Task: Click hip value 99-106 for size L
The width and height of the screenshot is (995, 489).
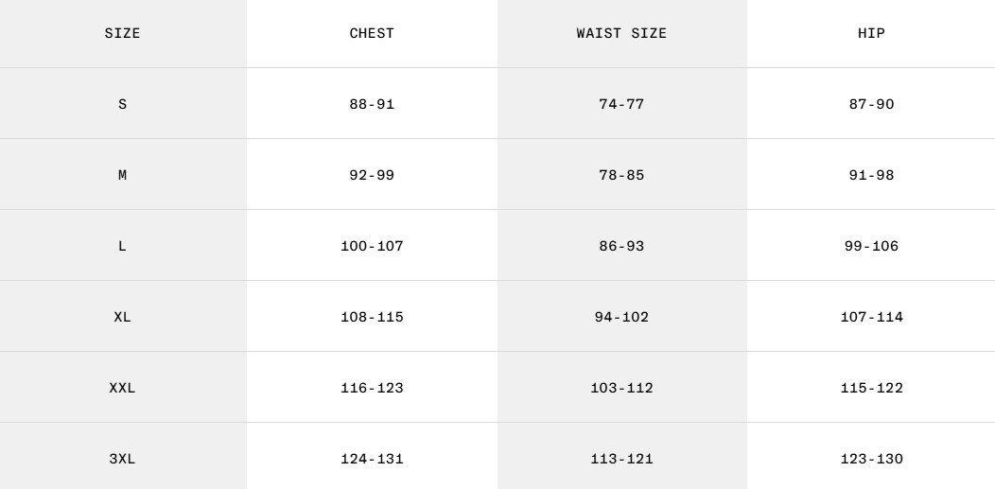Action: pyautogui.click(x=871, y=246)
